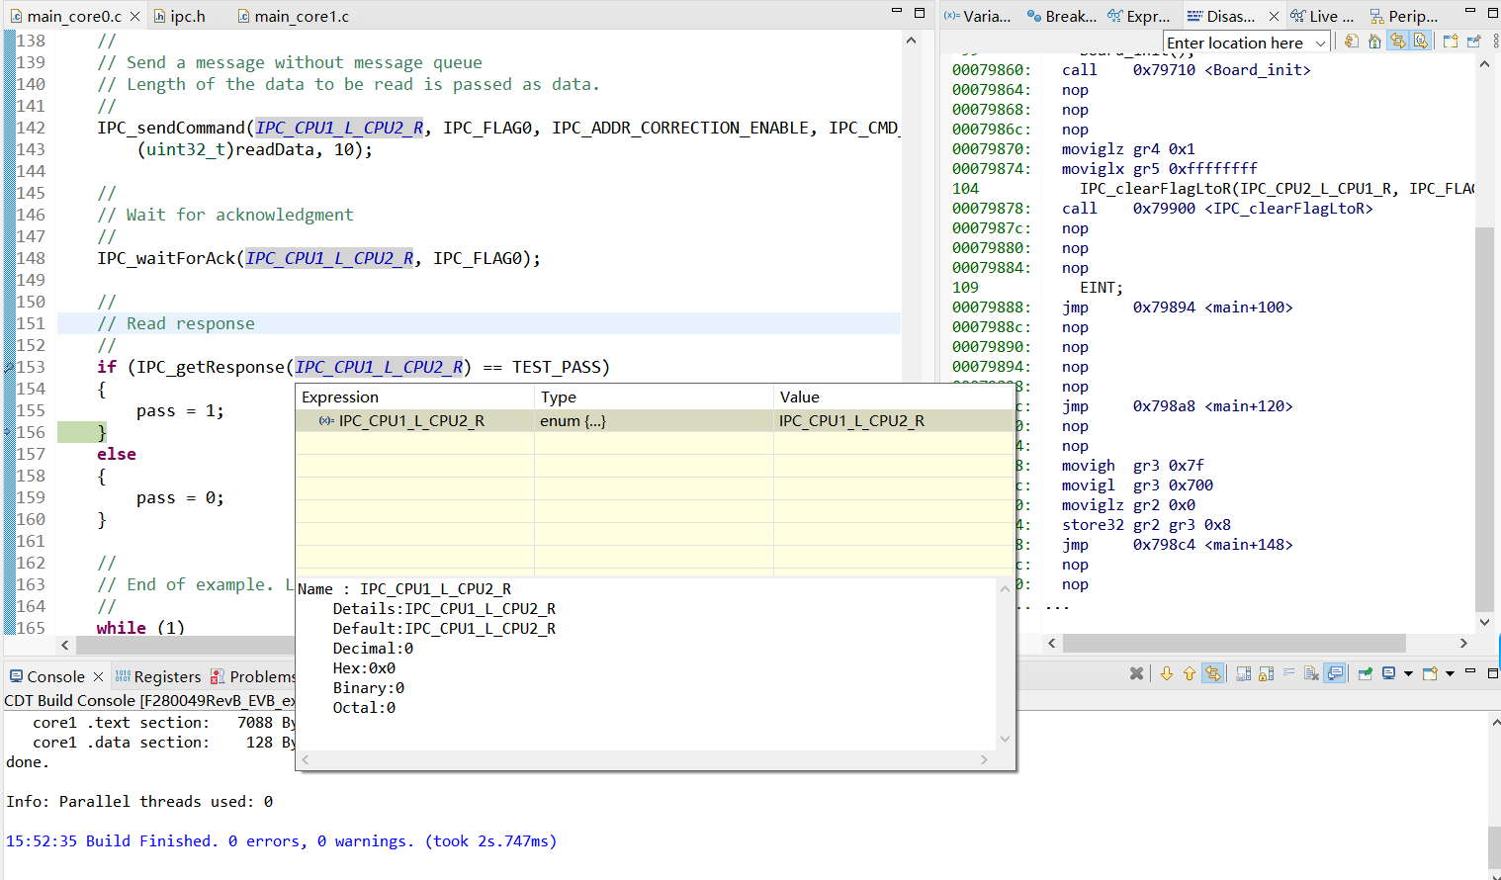The image size is (1501, 880).
Task: Switch to the Registers tab
Action: [158, 676]
